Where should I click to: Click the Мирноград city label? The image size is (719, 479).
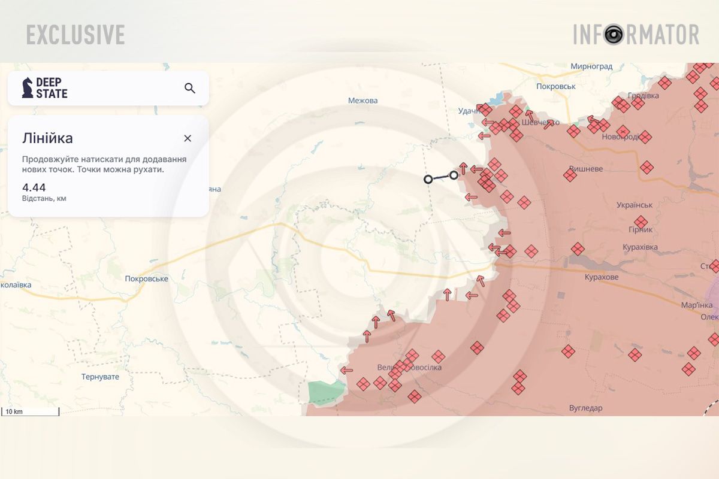pos(591,66)
